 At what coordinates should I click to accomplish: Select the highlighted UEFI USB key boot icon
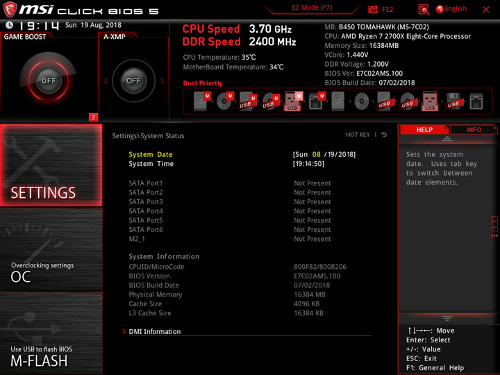point(293,101)
